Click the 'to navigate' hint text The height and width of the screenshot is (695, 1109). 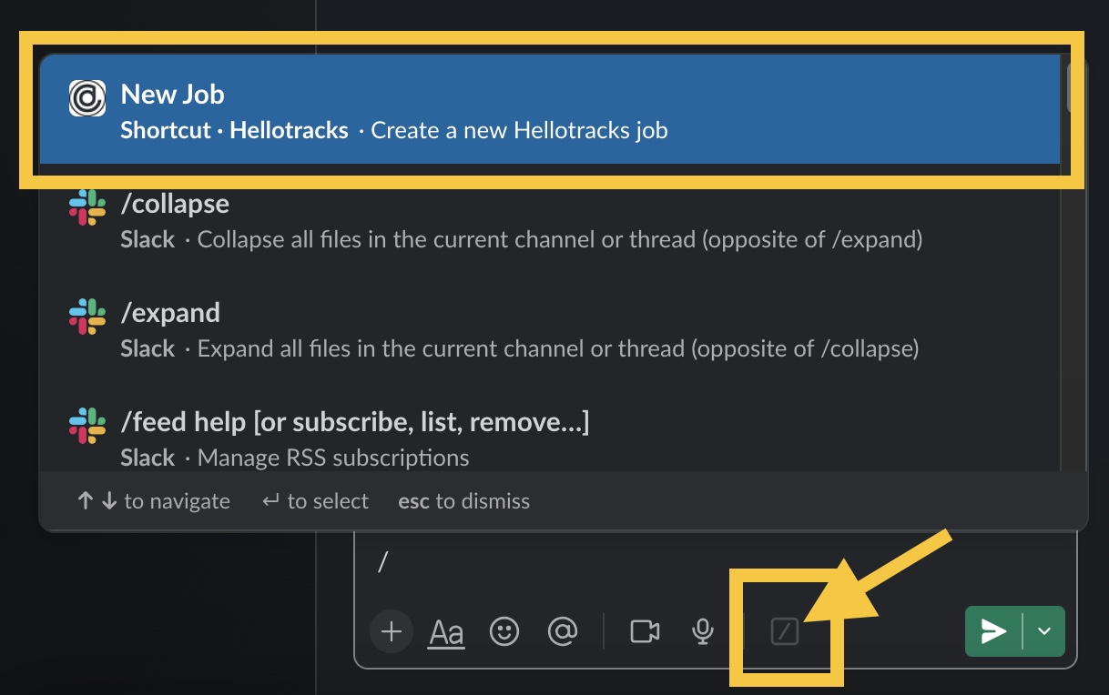177,501
